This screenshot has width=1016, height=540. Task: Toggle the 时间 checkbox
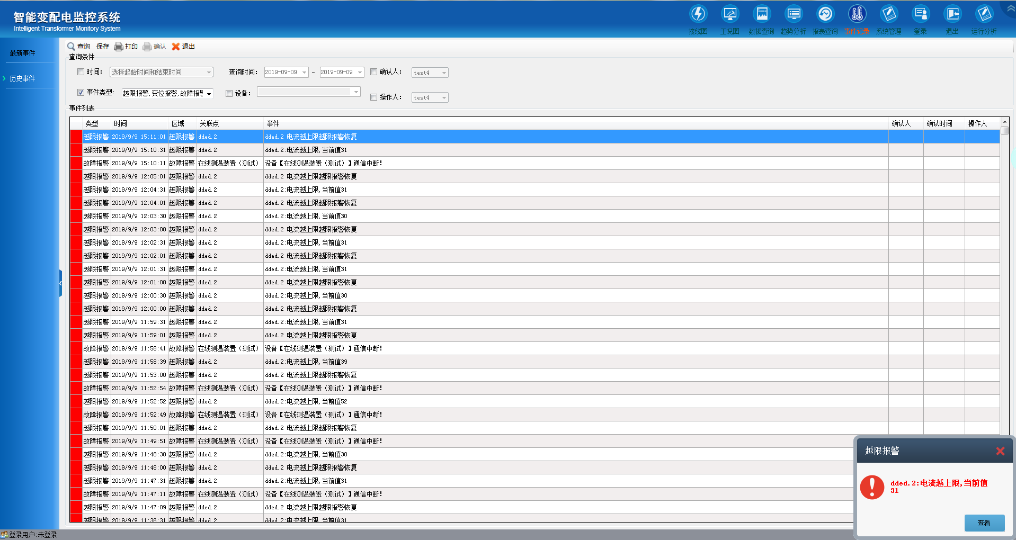81,72
